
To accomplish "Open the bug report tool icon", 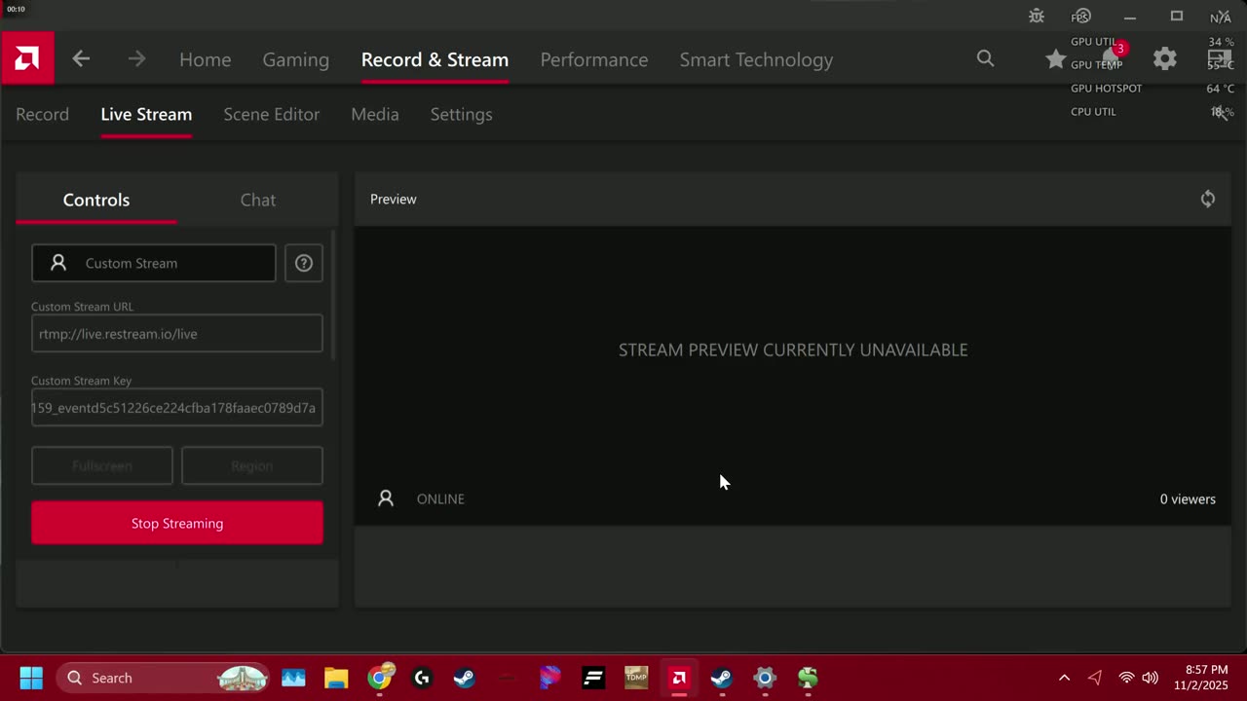I will pos(1037,17).
